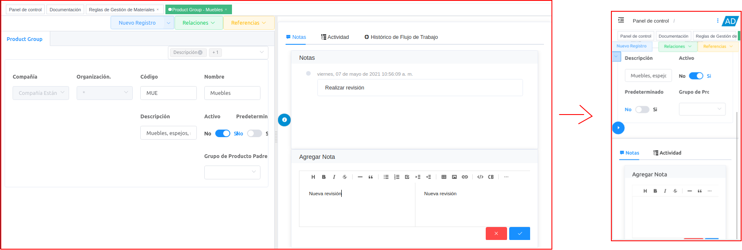
Task: Click the italic icon in the note toolbar
Action: (334, 177)
